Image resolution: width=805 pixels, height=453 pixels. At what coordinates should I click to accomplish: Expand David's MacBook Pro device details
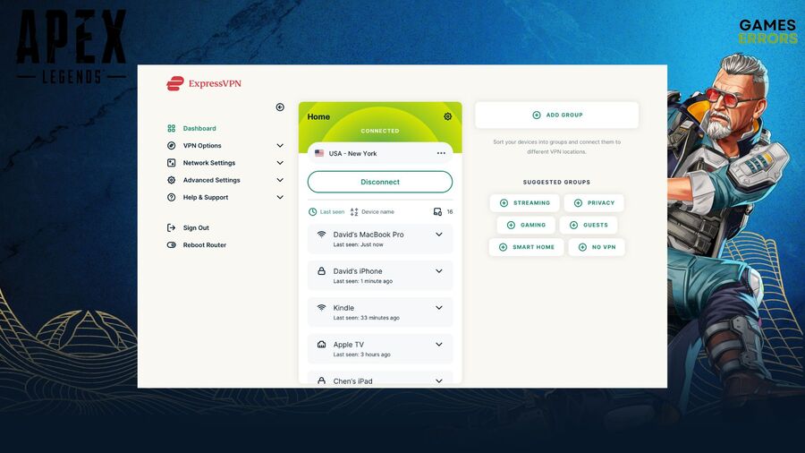439,235
